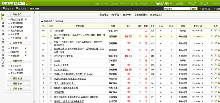Click the edit pencil icon in the ID 10 row
Screen dimensions: 220x103
216,78
